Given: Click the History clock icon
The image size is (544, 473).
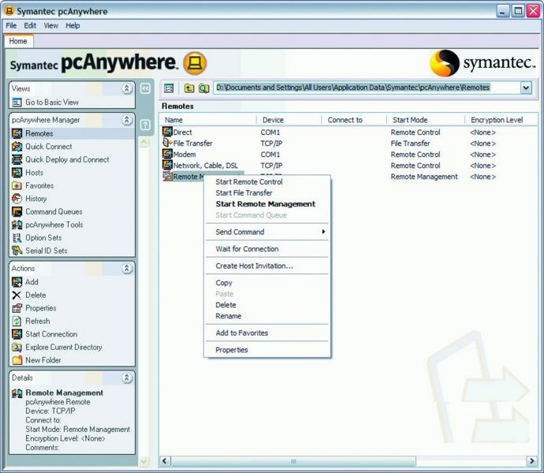Looking at the screenshot, I should 17,199.
